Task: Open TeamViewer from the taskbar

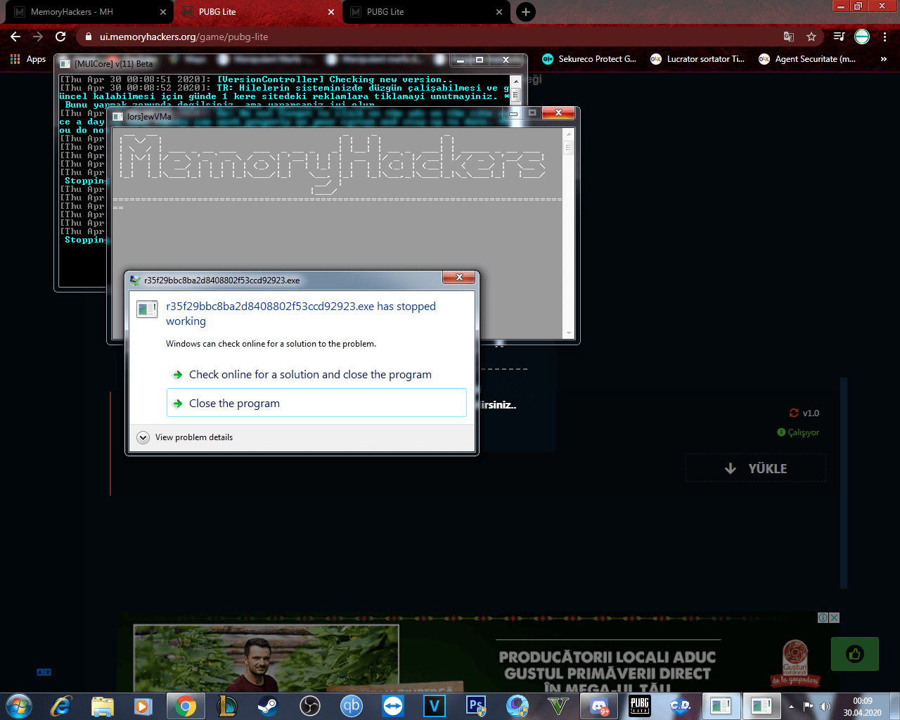Action: pos(393,705)
